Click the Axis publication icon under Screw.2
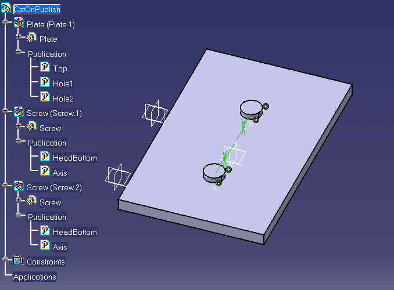The width and height of the screenshot is (394, 290). pyautogui.click(x=44, y=246)
